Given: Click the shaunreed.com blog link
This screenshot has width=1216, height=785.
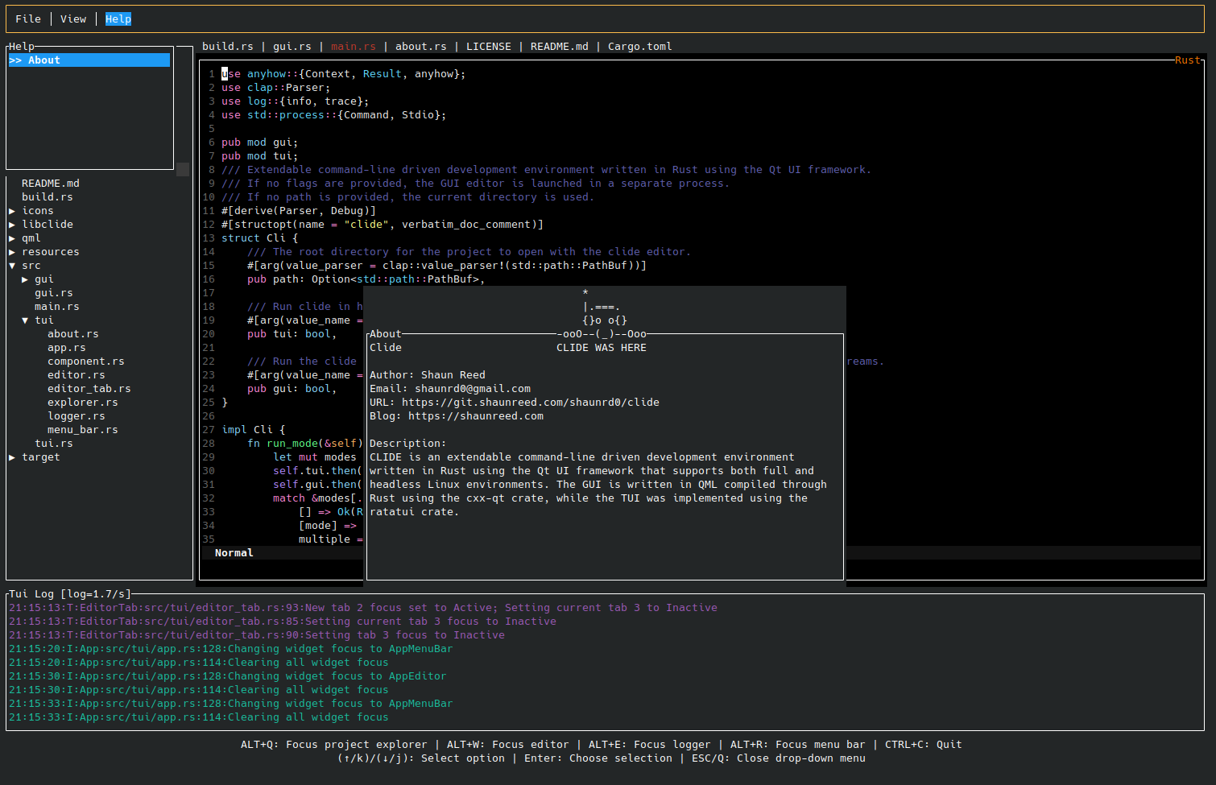Looking at the screenshot, I should [x=475, y=416].
